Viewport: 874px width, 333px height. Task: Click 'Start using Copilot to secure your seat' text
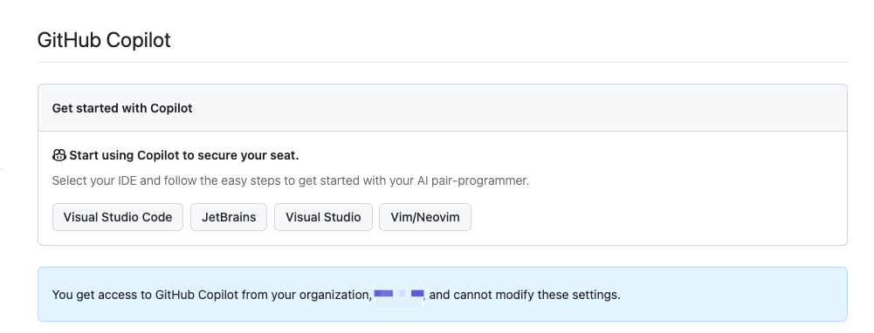[x=184, y=155]
